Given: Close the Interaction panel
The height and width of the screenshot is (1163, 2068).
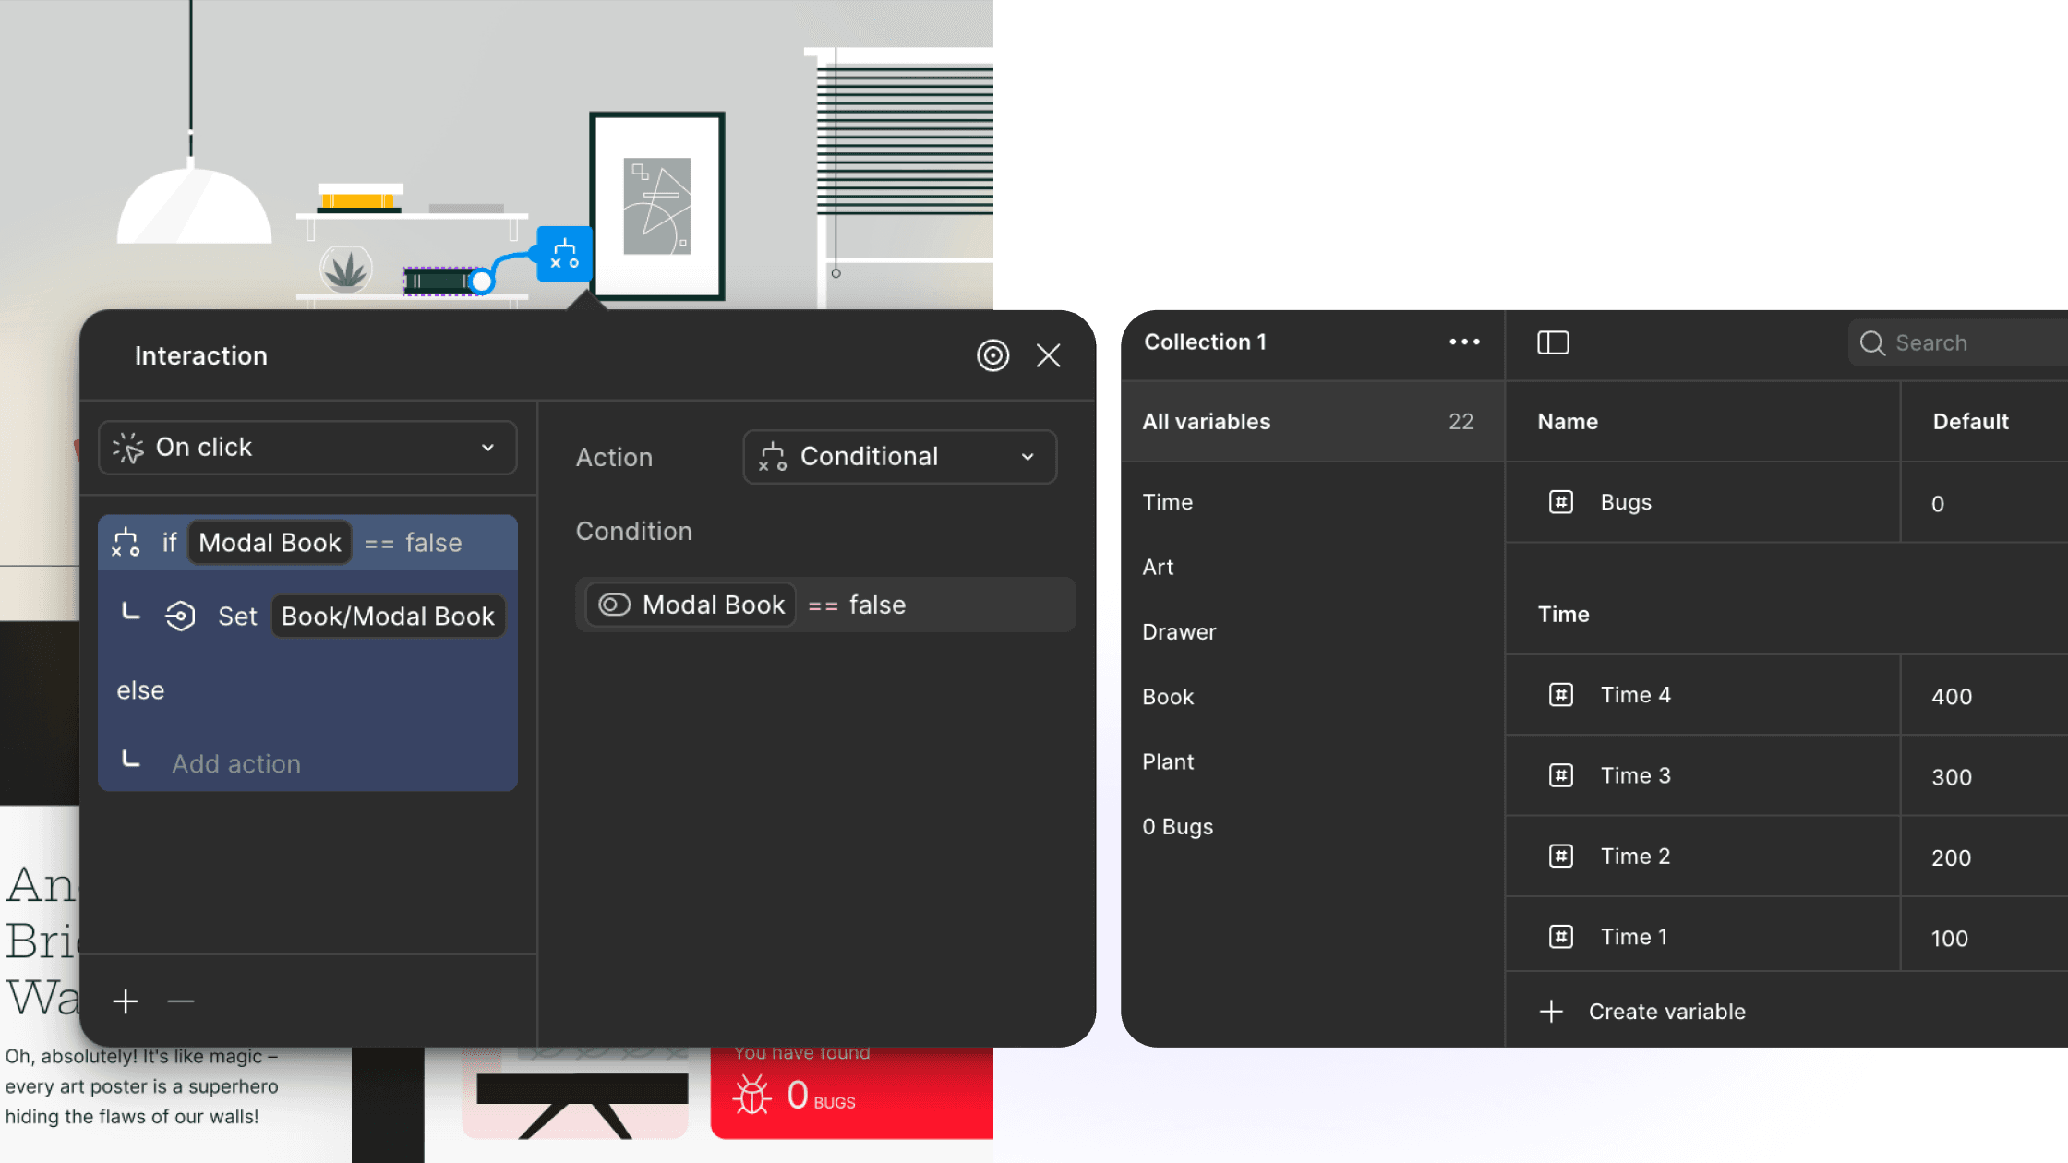Looking at the screenshot, I should 1048,355.
